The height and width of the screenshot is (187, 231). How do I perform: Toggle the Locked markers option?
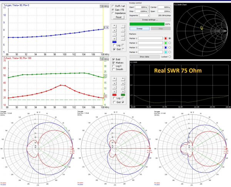tap(170, 57)
